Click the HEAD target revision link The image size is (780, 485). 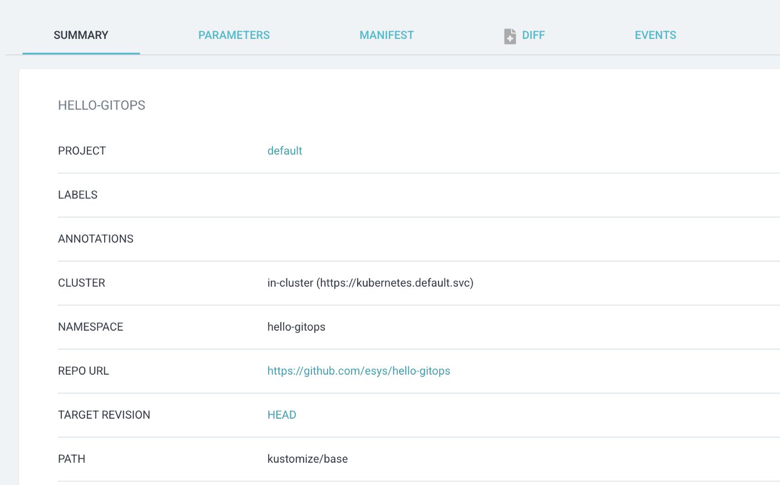point(282,415)
